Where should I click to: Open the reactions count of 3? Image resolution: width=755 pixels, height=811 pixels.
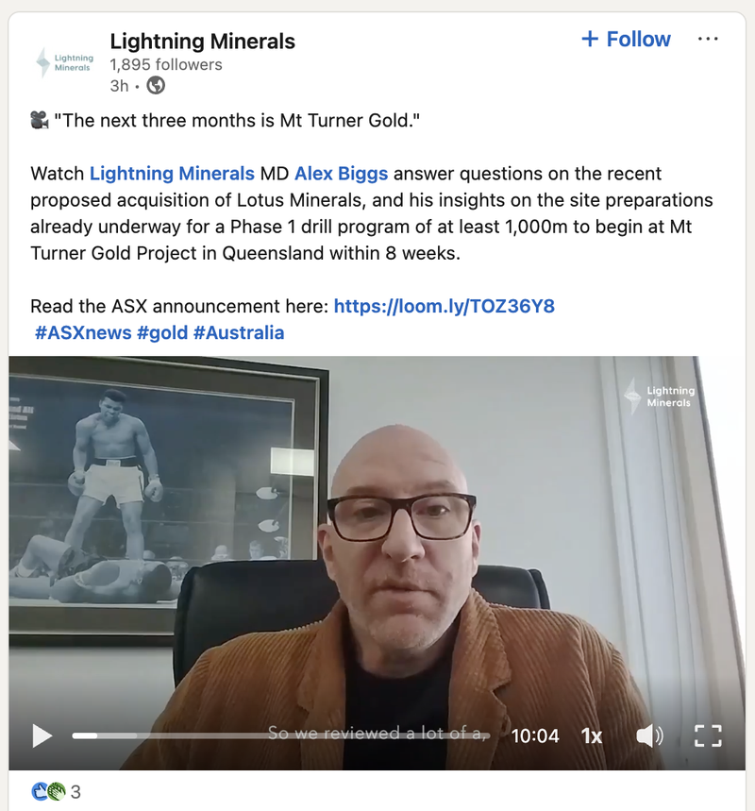pos(75,792)
